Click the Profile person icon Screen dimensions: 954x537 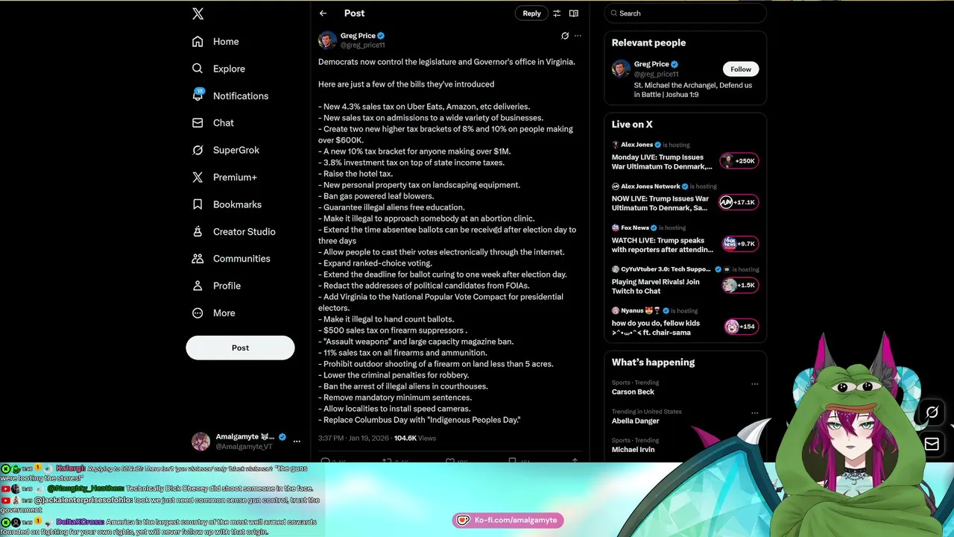(x=198, y=286)
